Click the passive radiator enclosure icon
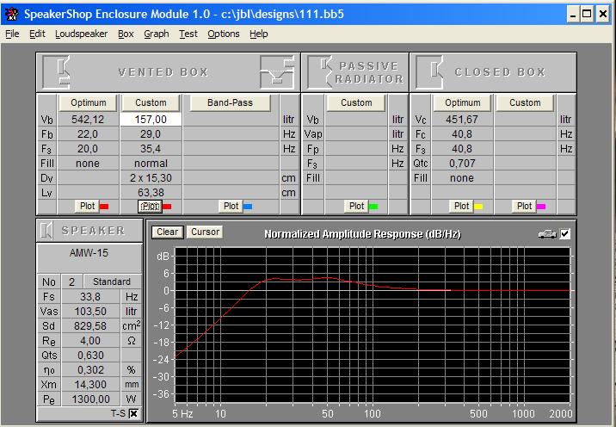The height and width of the screenshot is (427, 616). 320,72
